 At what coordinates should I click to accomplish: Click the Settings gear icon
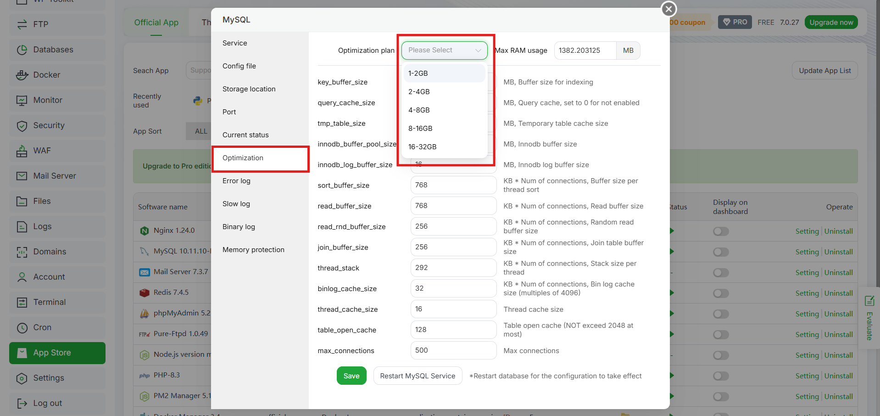(x=22, y=378)
